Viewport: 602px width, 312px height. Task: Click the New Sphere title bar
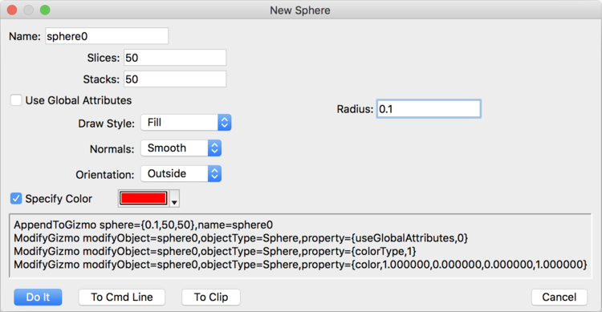pos(300,10)
